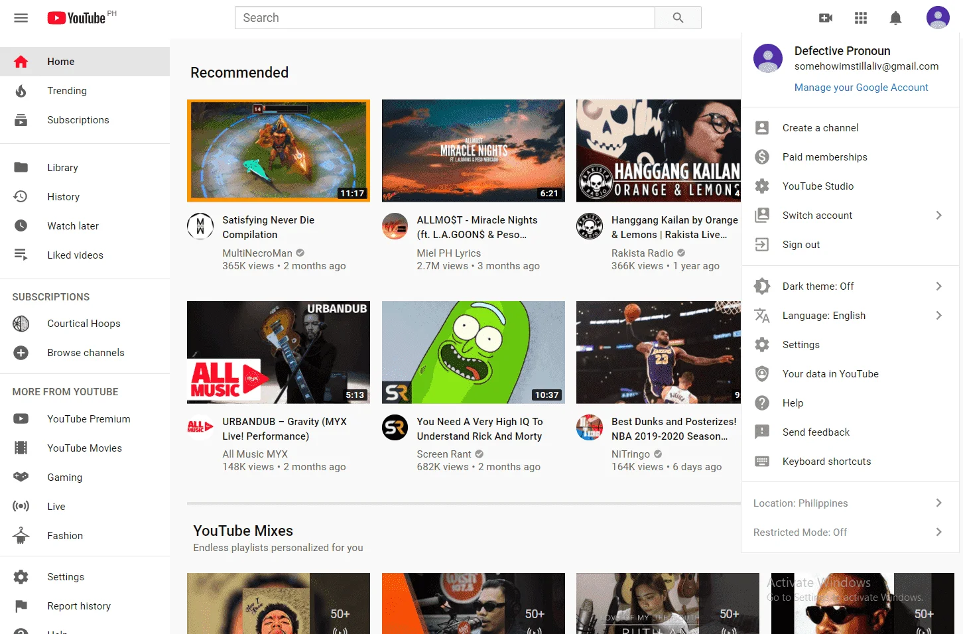The image size is (963, 634).
Task: Click Manage your Google Account link
Action: tap(861, 88)
